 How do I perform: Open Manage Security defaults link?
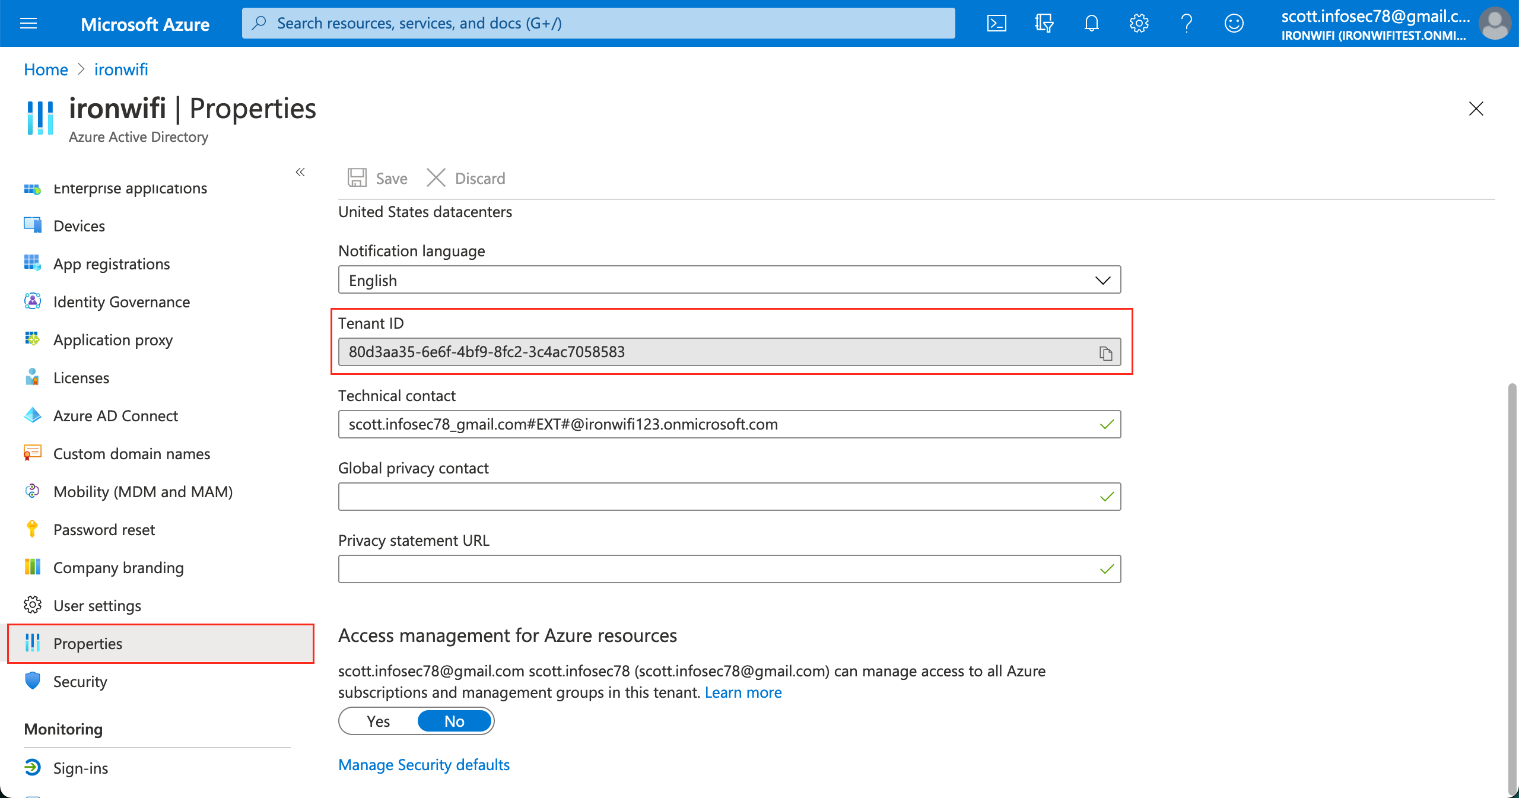pos(423,765)
